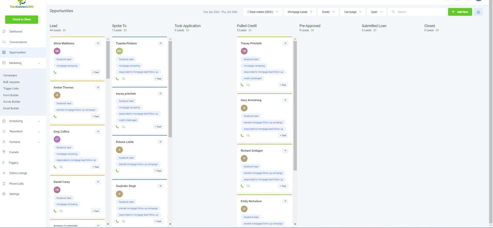Open chat icon on Tuanita Pickens card
The image size is (493, 228).
click(123, 79)
